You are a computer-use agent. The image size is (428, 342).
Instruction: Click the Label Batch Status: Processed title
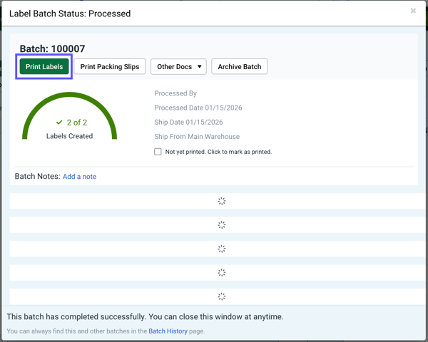[x=70, y=14]
